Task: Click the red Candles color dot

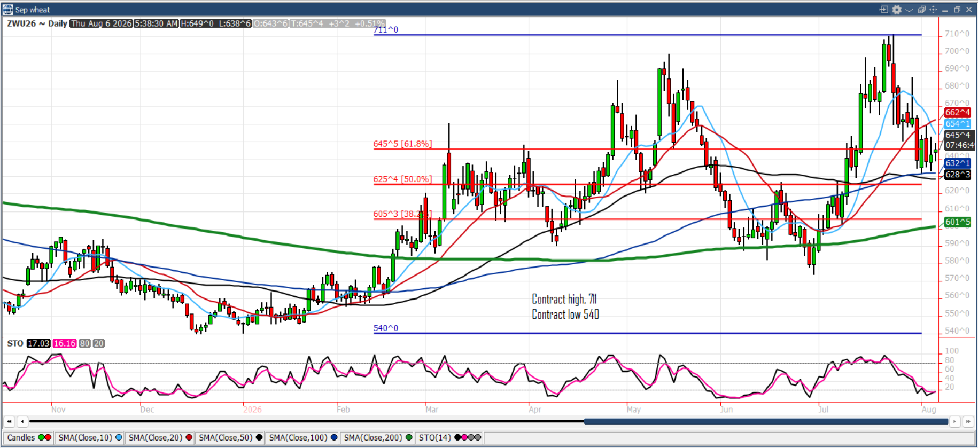Action: [48, 438]
